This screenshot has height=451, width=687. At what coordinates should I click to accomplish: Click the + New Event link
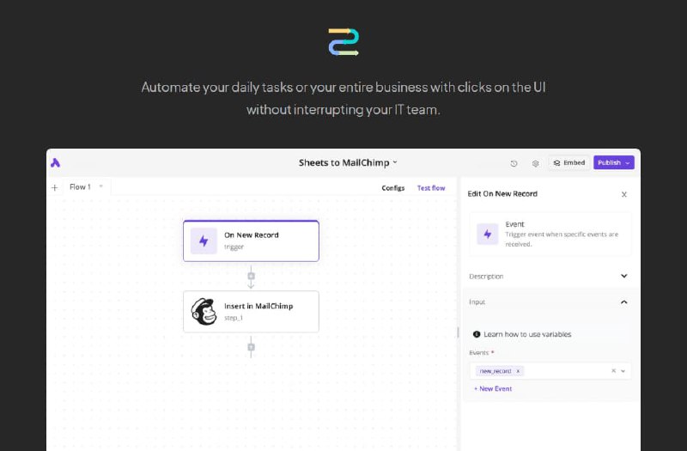click(x=493, y=389)
